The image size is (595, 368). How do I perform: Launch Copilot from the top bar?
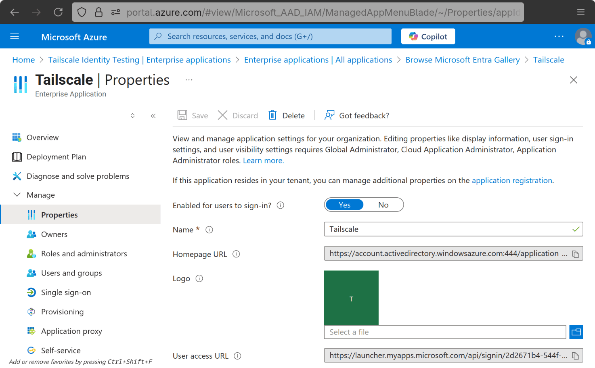click(x=428, y=36)
